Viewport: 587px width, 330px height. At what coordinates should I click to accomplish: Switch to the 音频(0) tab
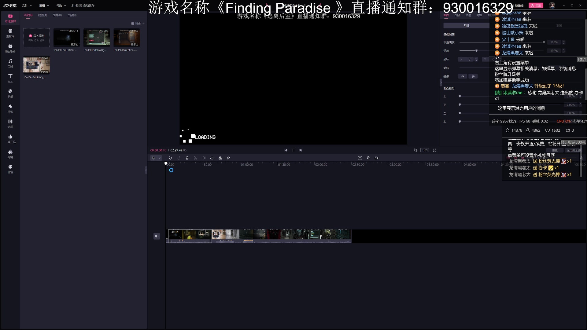[x=72, y=15]
